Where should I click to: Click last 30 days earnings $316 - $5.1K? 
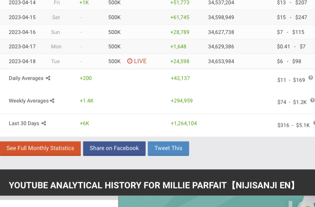[293, 125]
